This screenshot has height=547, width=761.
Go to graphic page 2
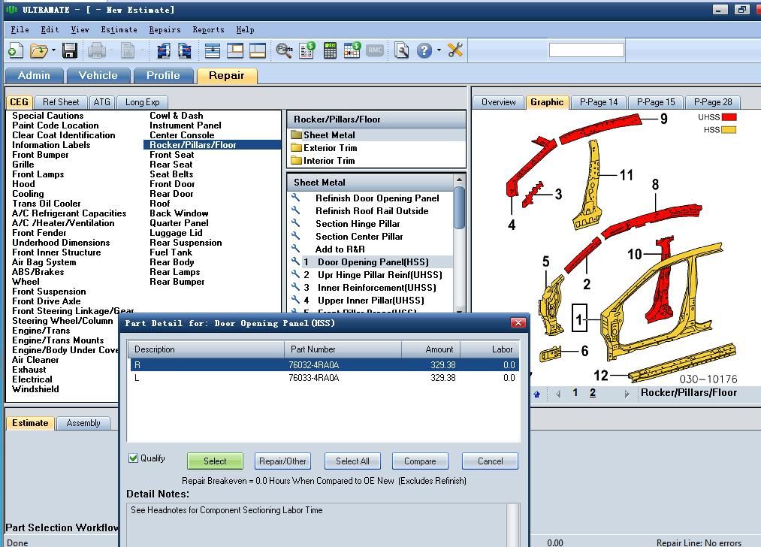(x=593, y=393)
